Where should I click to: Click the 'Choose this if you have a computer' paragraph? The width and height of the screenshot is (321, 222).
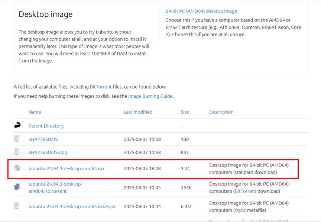point(233,27)
